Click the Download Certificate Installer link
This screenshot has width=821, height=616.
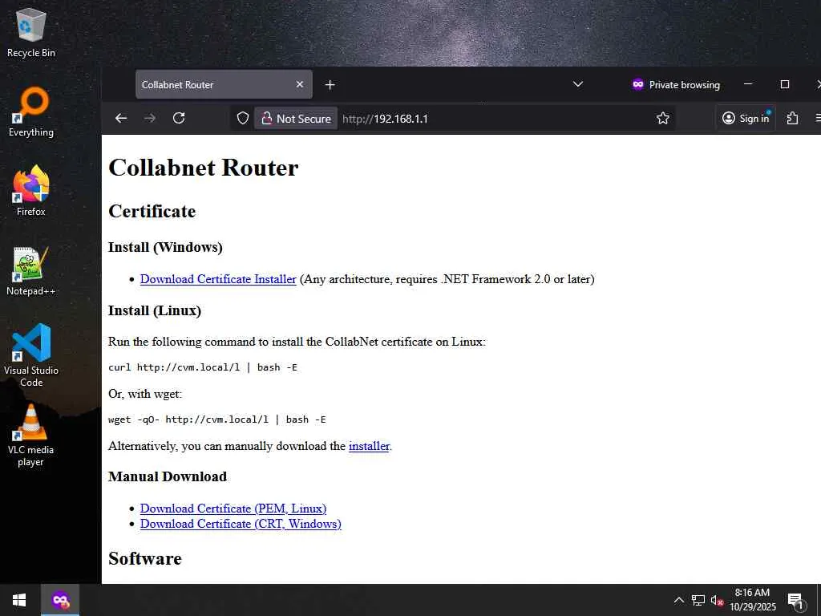(218, 279)
